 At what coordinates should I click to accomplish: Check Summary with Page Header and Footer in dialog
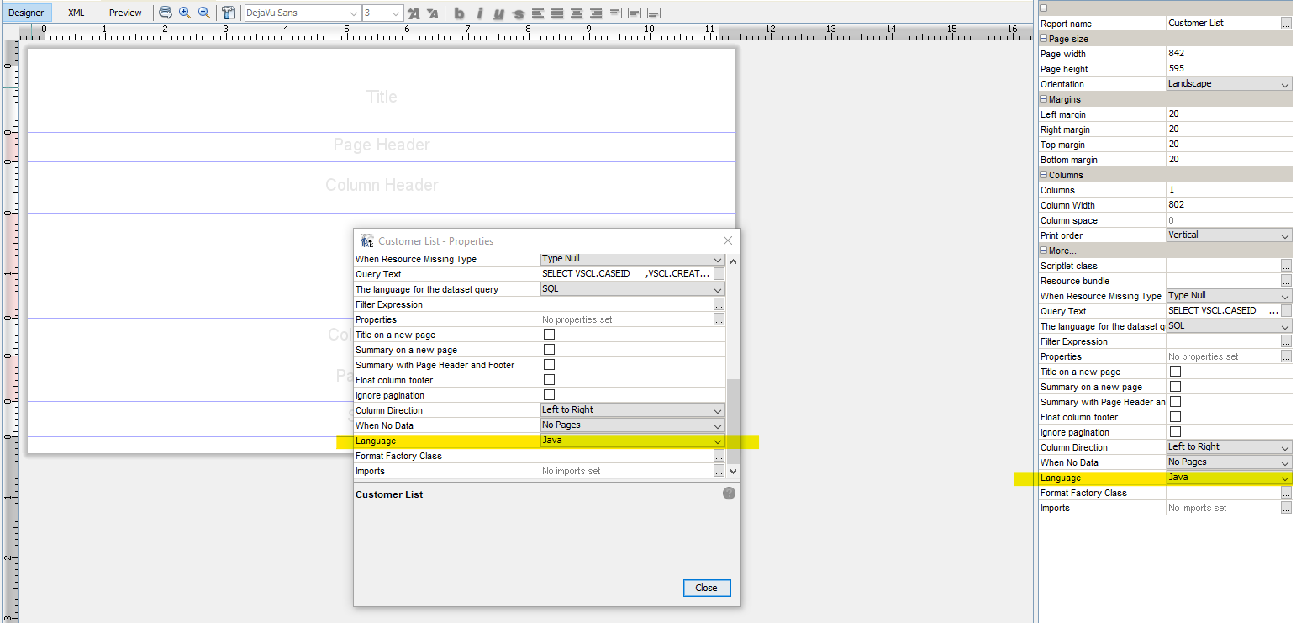coord(550,365)
